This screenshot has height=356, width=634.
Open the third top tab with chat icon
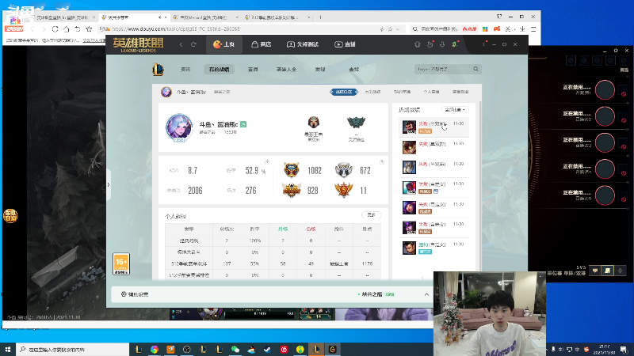pyautogui.click(x=303, y=44)
